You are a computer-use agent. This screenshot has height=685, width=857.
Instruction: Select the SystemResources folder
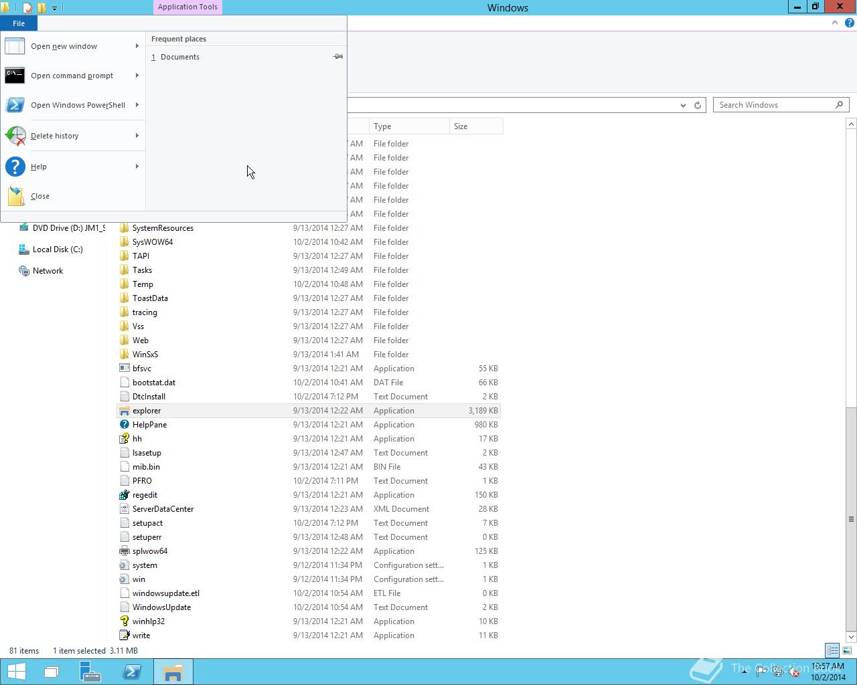[163, 228]
